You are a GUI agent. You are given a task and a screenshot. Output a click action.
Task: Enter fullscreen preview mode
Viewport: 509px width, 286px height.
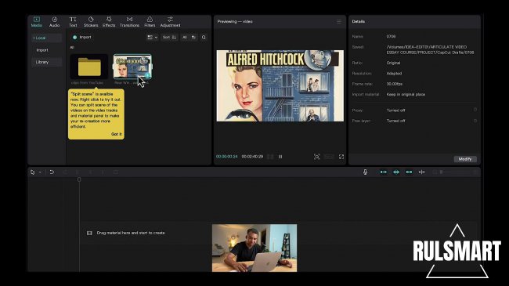pyautogui.click(x=341, y=157)
